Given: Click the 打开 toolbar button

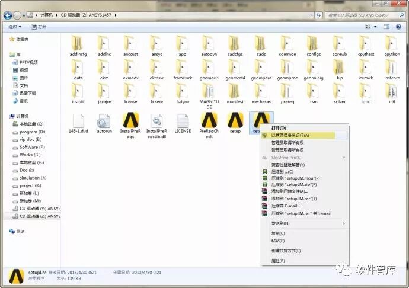Looking at the screenshot, I should point(39,27).
